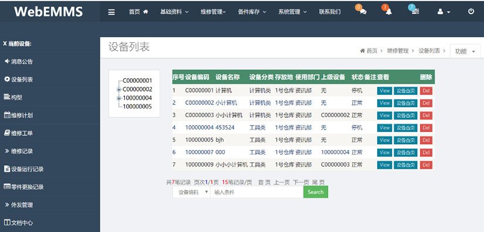Open the 基础资料 top menu
The height and width of the screenshot is (232, 484).
pos(174,12)
